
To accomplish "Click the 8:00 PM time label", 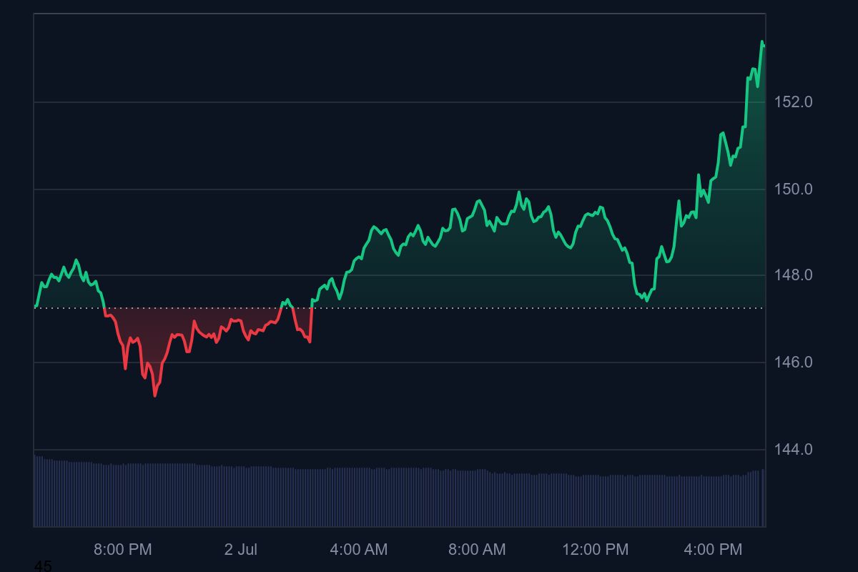I will coord(123,550).
